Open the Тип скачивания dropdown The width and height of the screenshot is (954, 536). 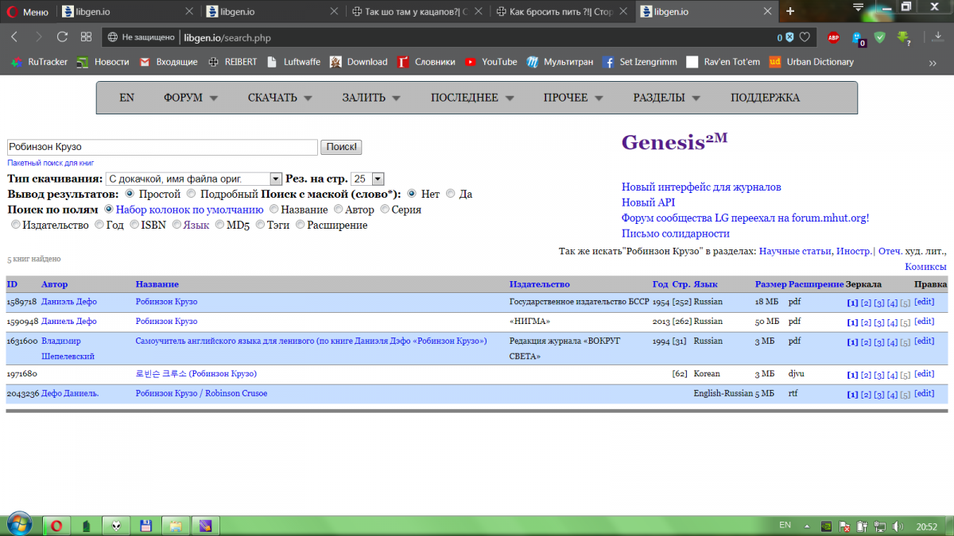pyautogui.click(x=194, y=179)
